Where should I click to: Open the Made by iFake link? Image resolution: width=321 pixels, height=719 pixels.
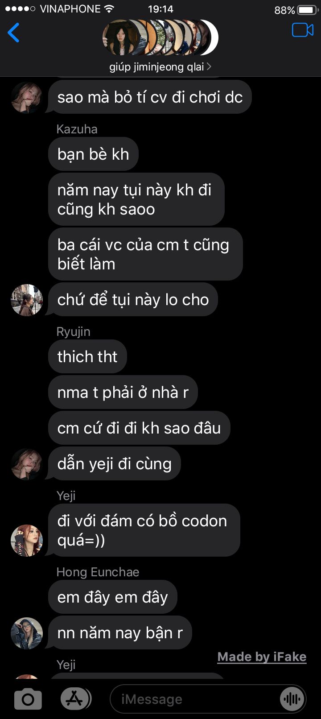tap(262, 657)
